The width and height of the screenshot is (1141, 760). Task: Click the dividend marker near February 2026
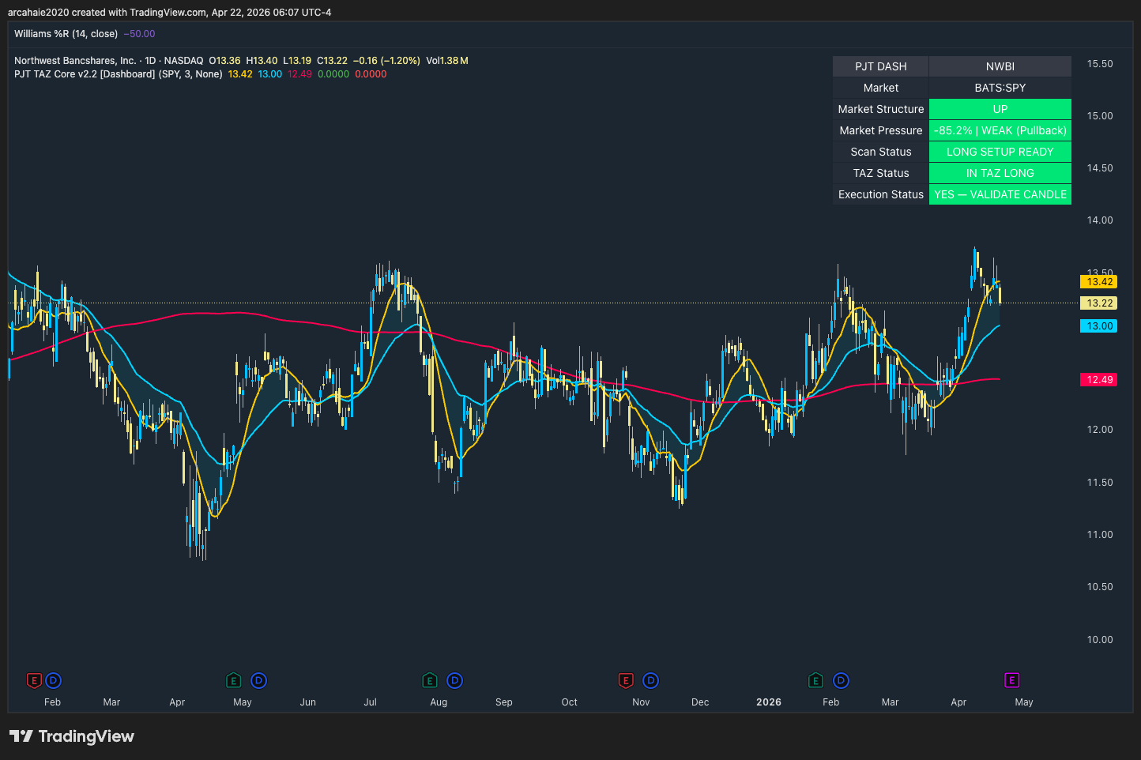click(841, 680)
